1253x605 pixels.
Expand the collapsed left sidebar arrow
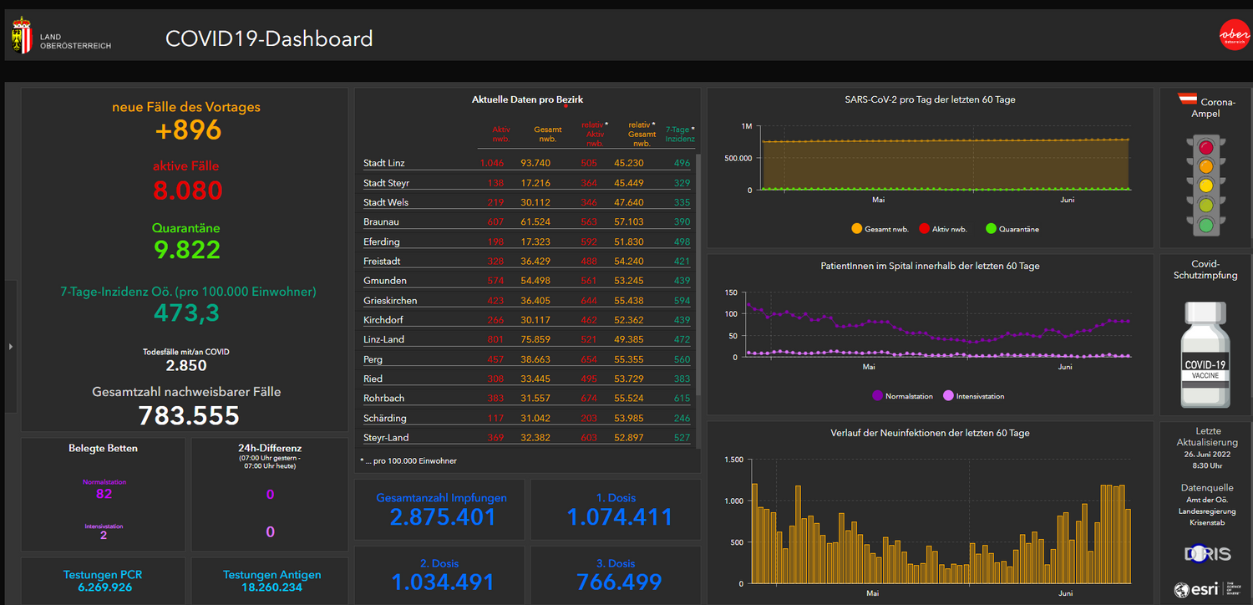click(x=11, y=345)
